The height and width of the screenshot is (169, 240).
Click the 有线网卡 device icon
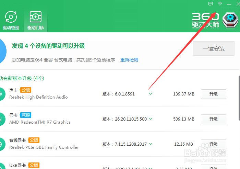point(2,144)
